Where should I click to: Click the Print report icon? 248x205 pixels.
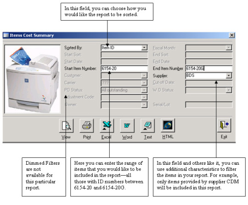pos(87,125)
